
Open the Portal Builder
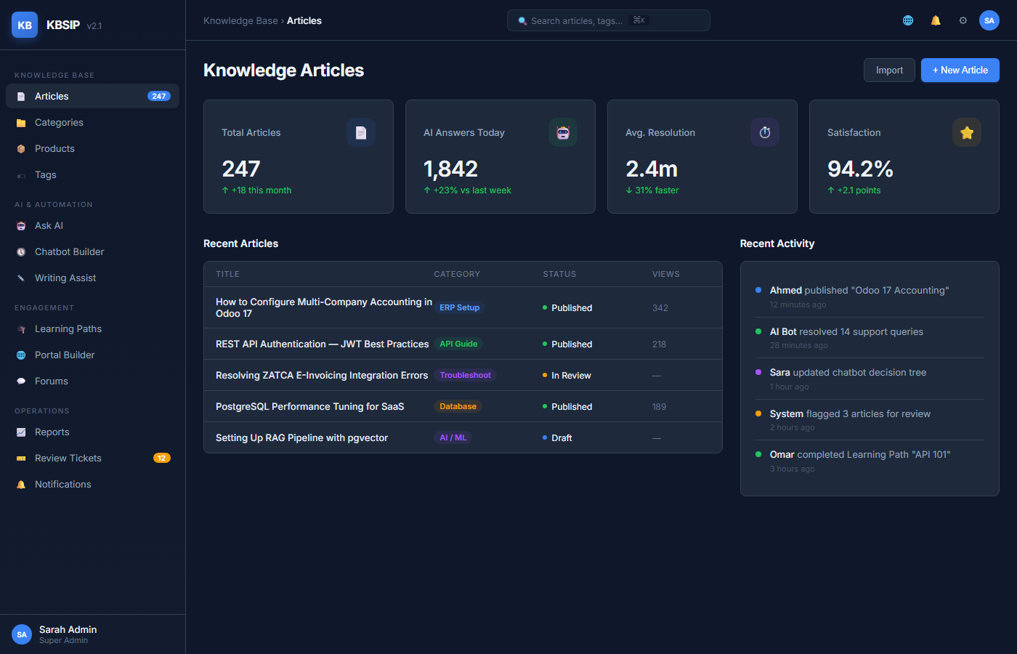[65, 355]
